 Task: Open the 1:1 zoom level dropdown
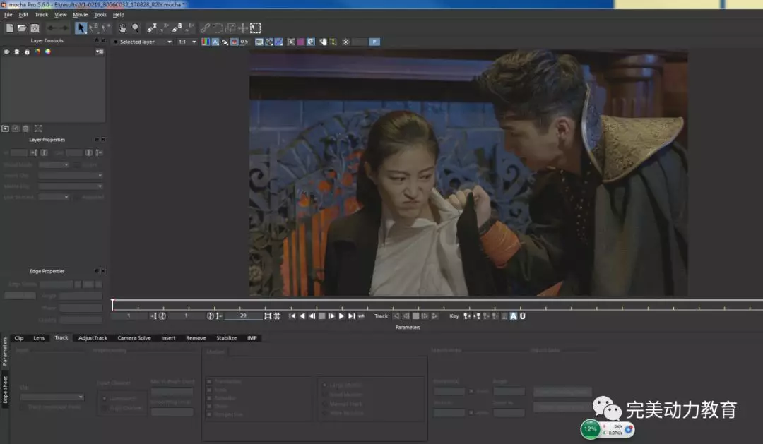click(x=187, y=42)
